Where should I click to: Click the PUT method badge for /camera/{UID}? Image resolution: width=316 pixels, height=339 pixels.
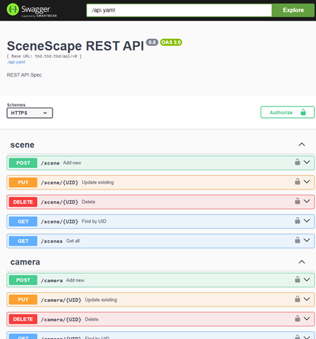coord(23,300)
